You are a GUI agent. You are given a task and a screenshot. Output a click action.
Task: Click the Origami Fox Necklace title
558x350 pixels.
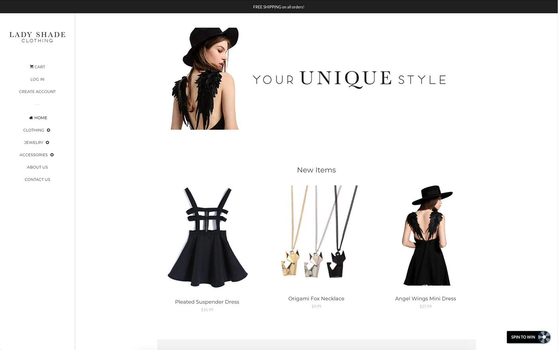pyautogui.click(x=316, y=299)
